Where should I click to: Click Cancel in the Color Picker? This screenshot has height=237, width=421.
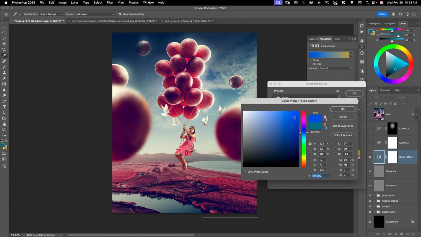click(342, 117)
